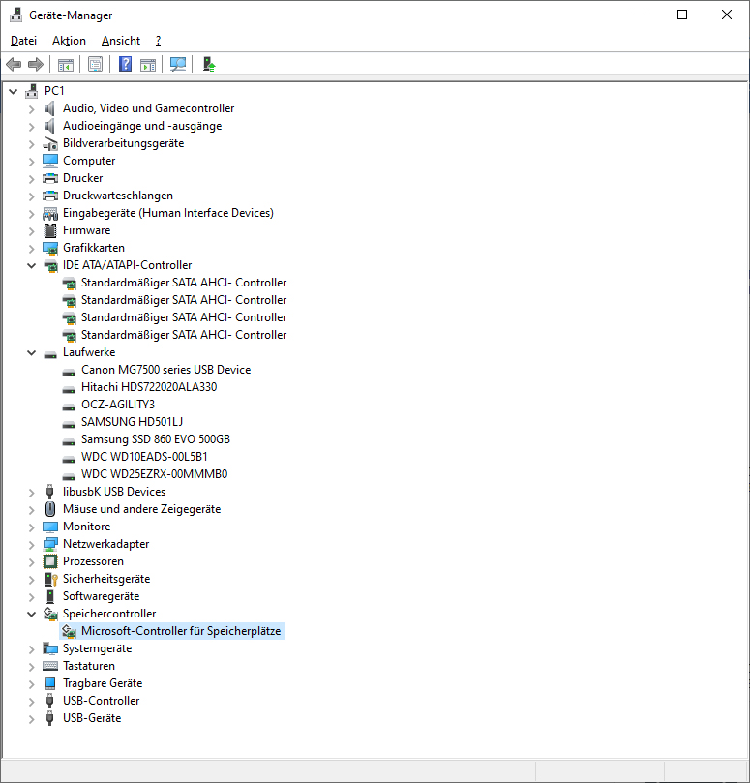The width and height of the screenshot is (750, 783).
Task: Collapse the PC1 root node
Action: pos(14,91)
